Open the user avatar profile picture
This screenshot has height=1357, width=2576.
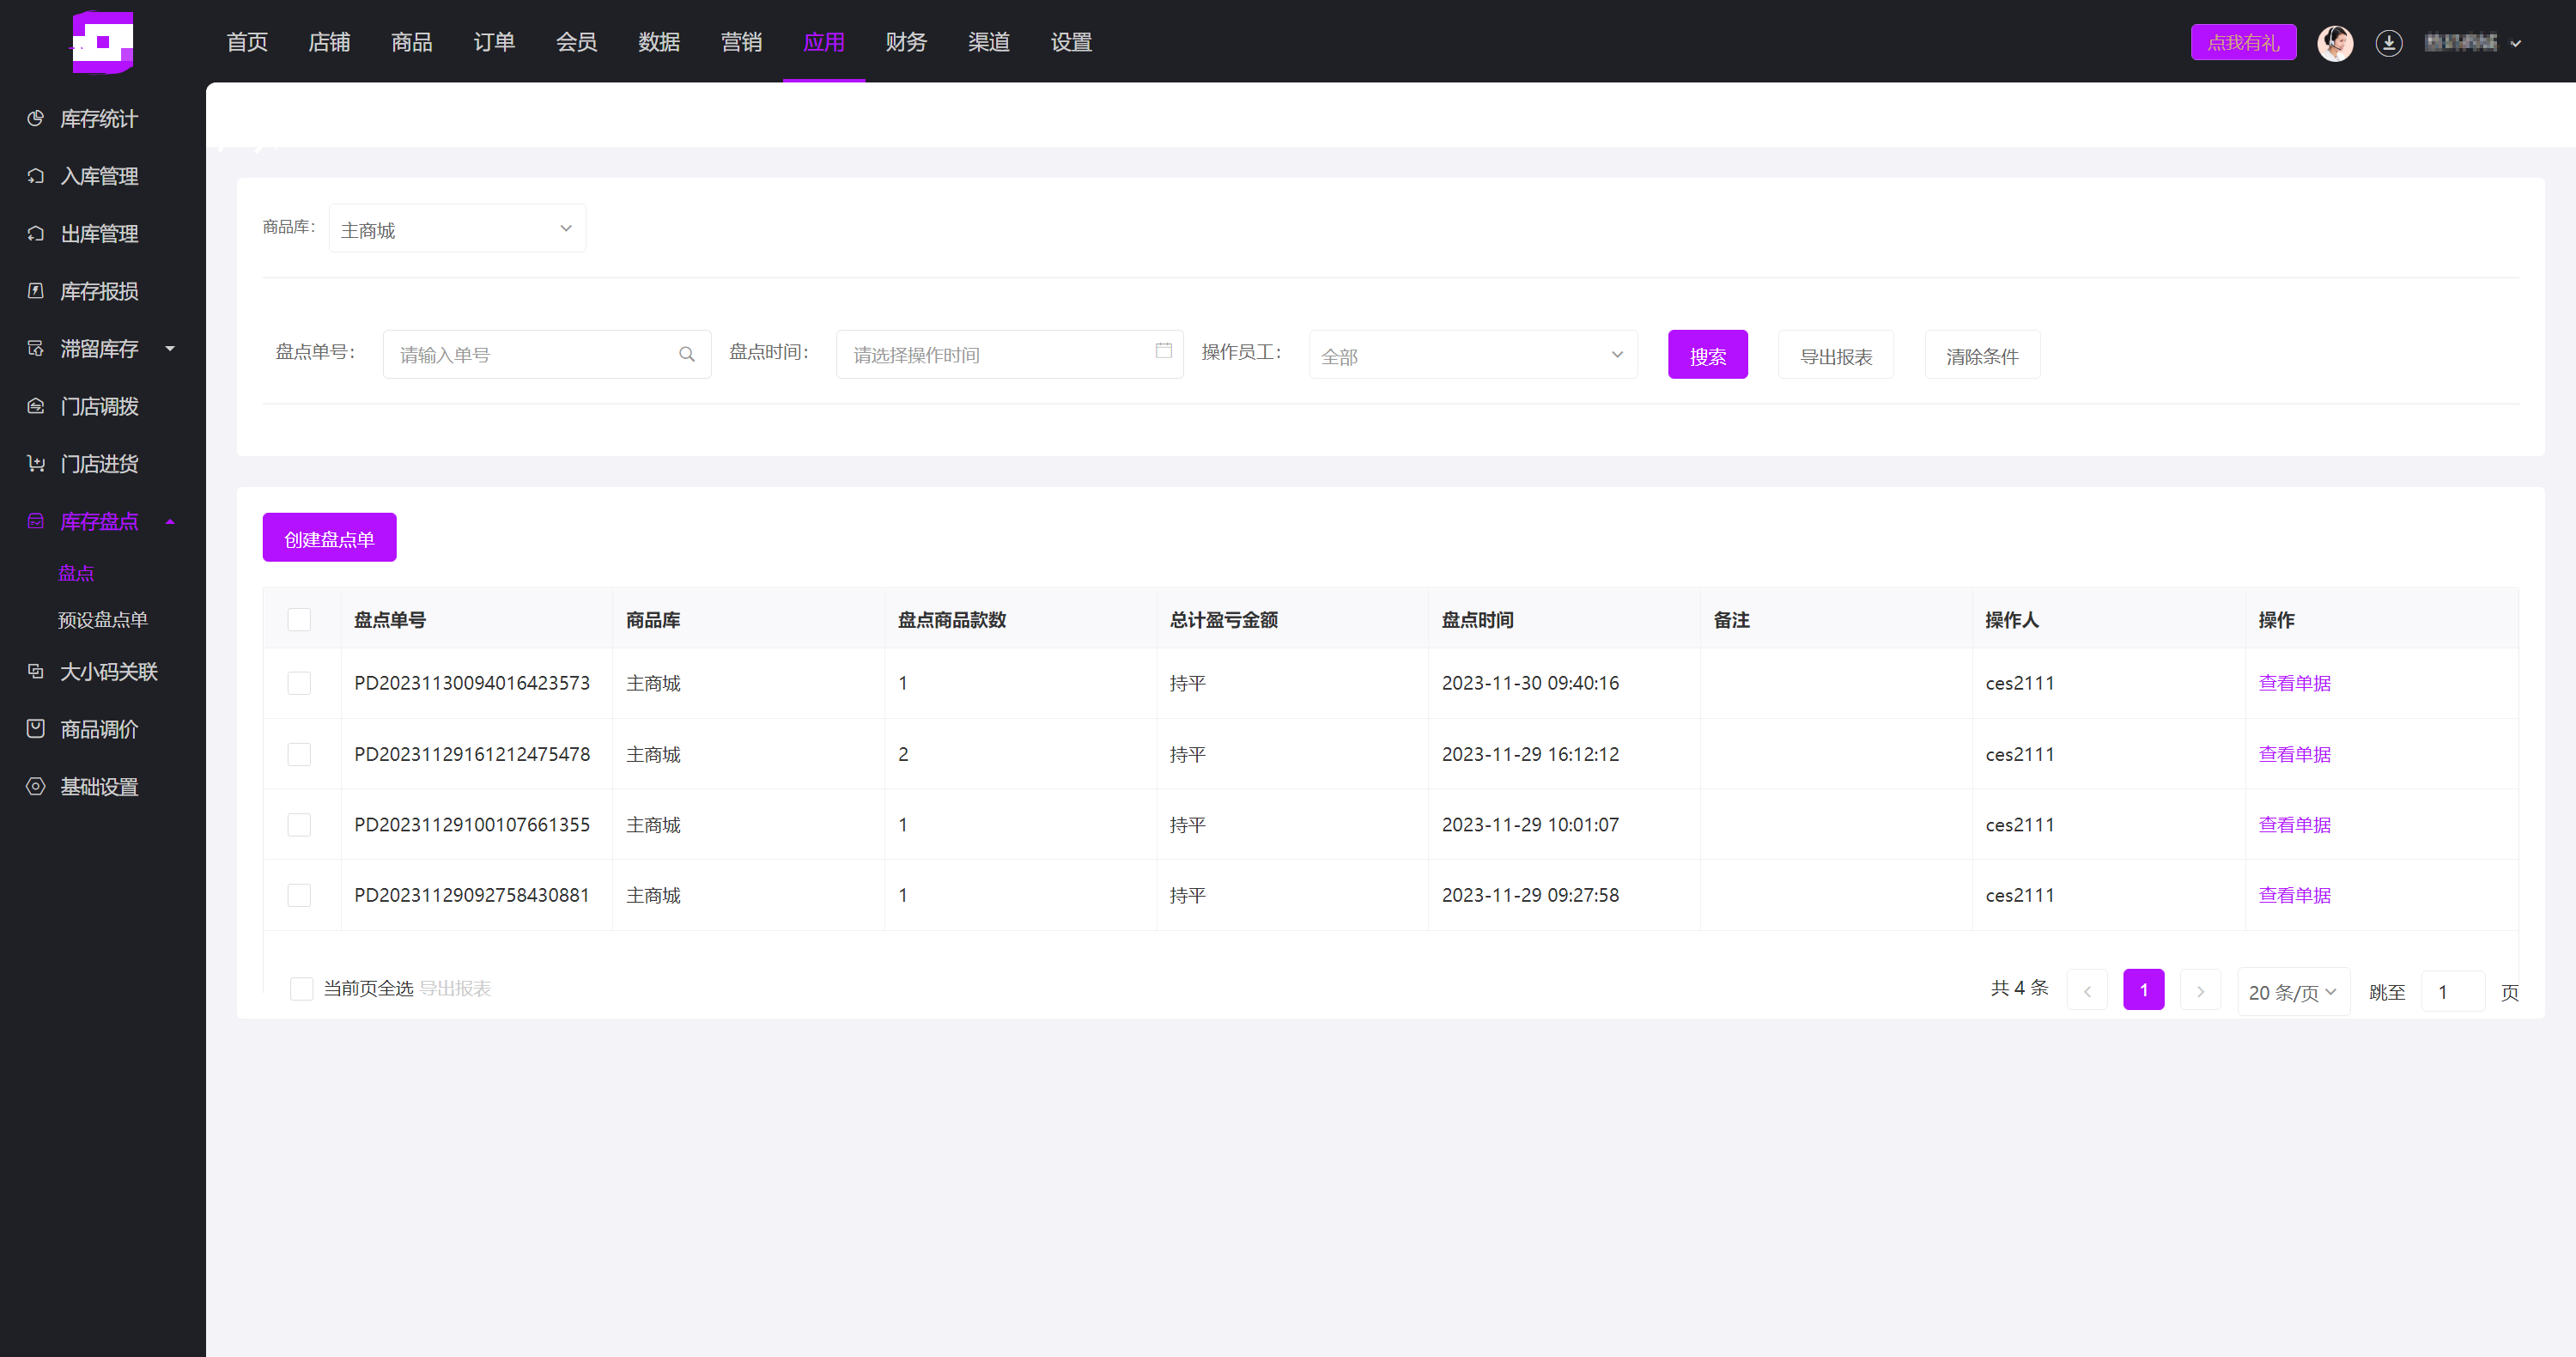pos(2334,43)
